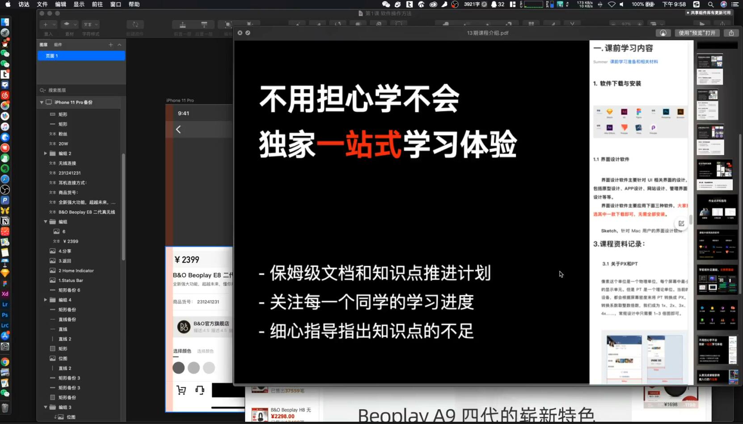Add a new page in Sketch pages panel

click(x=111, y=45)
